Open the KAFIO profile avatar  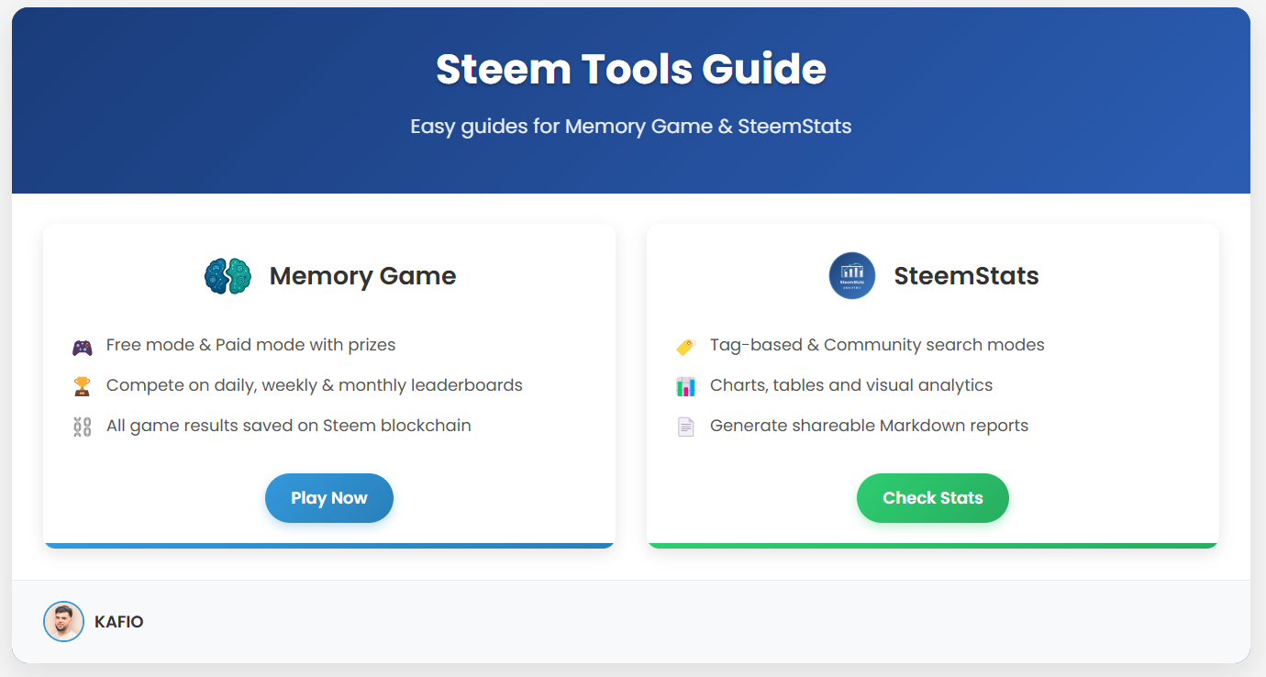[63, 622]
